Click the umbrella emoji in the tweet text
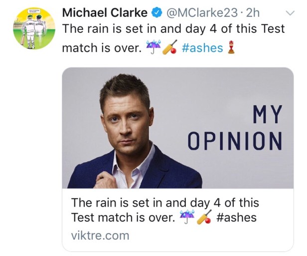Screen dimensions: 307x256 [x=152, y=47]
